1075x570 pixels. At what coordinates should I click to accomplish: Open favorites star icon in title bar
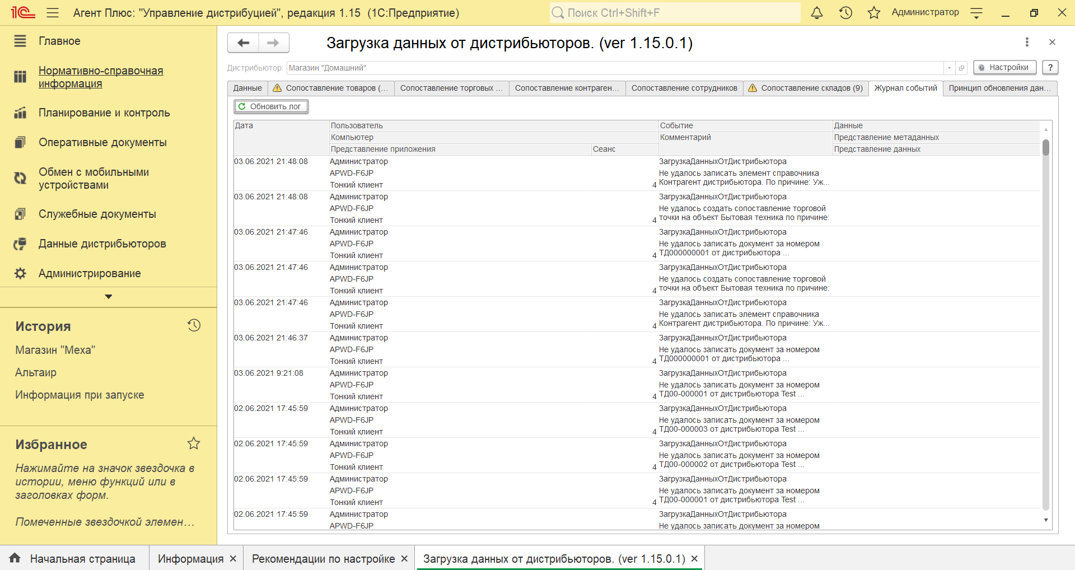874,12
